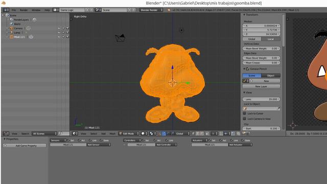
Task: Open the Blender Render engine dropdown
Action: pyautogui.click(x=151, y=10)
